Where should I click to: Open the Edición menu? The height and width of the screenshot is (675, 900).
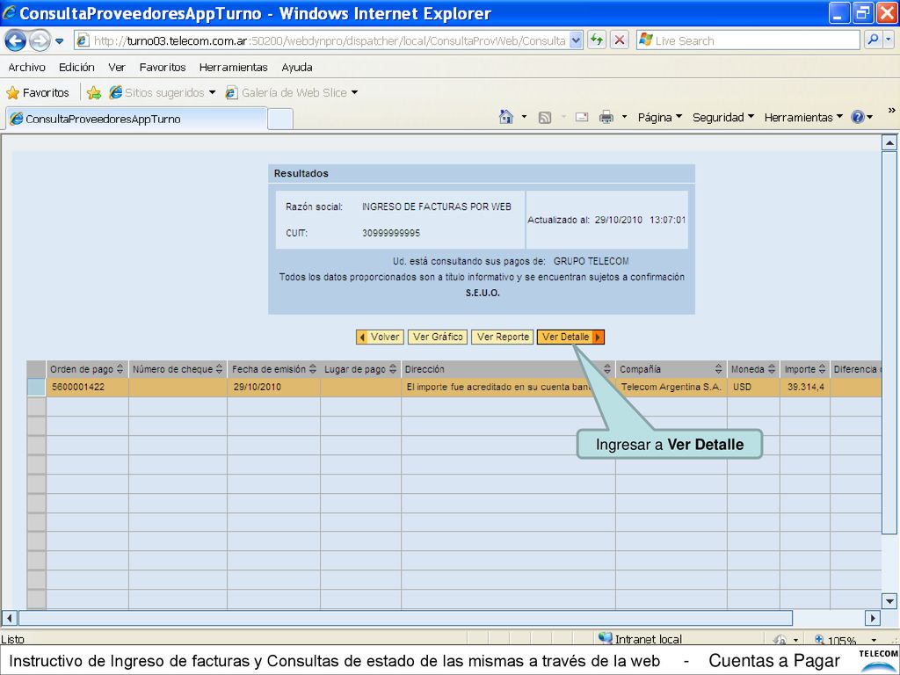pyautogui.click(x=76, y=67)
